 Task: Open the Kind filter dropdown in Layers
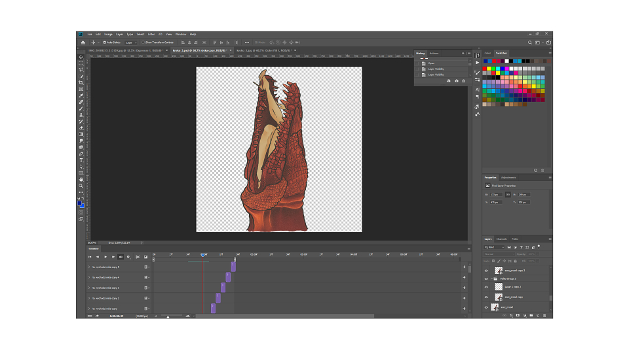point(494,247)
